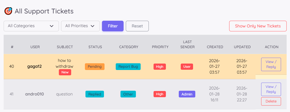Click the Other category badge

point(128,94)
